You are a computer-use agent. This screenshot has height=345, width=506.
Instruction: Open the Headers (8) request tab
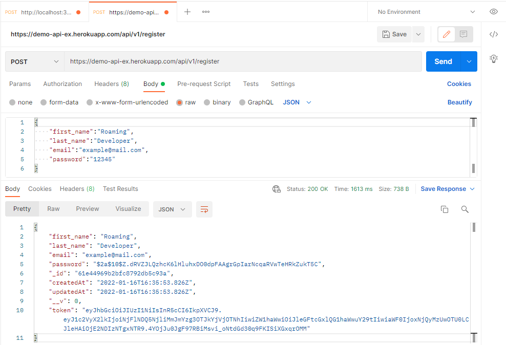[x=112, y=84]
